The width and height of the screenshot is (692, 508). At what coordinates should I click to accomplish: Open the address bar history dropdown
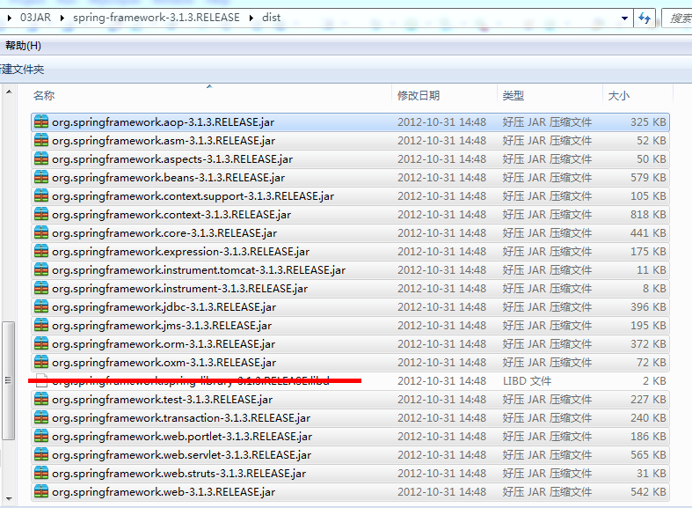click(624, 18)
